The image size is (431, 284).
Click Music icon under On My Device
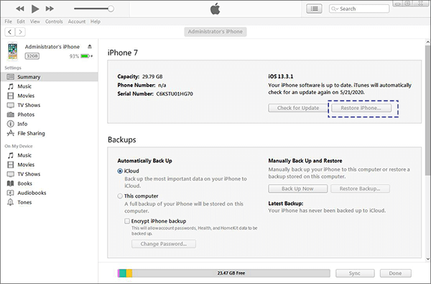[x=11, y=155]
